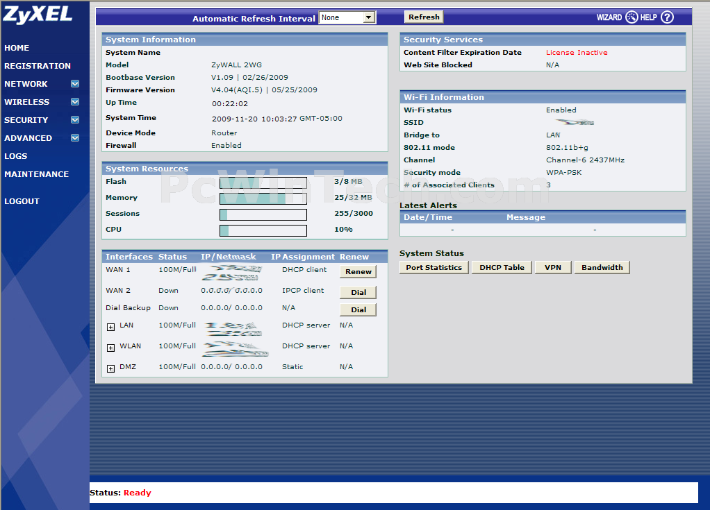The image size is (710, 510).
Task: Dial the WAN 2 connection
Action: click(358, 293)
